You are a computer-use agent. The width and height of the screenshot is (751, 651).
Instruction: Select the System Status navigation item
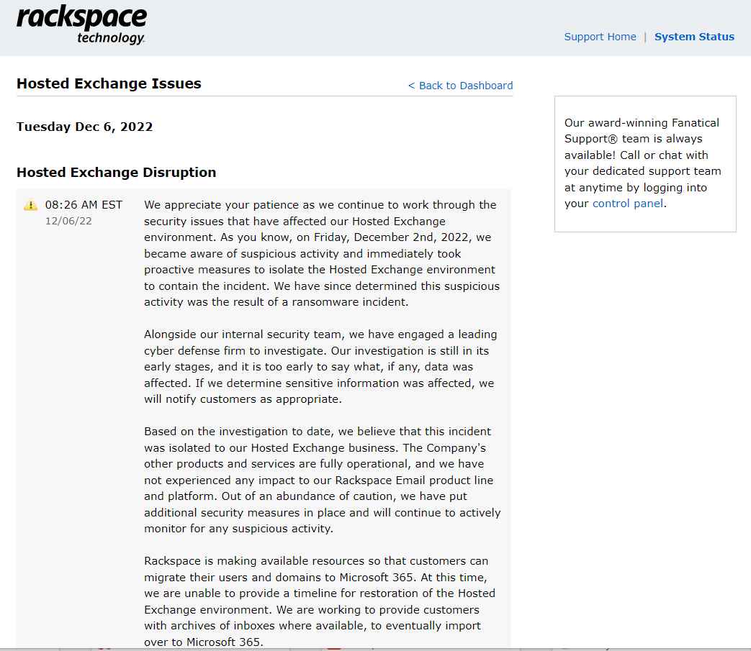[694, 37]
